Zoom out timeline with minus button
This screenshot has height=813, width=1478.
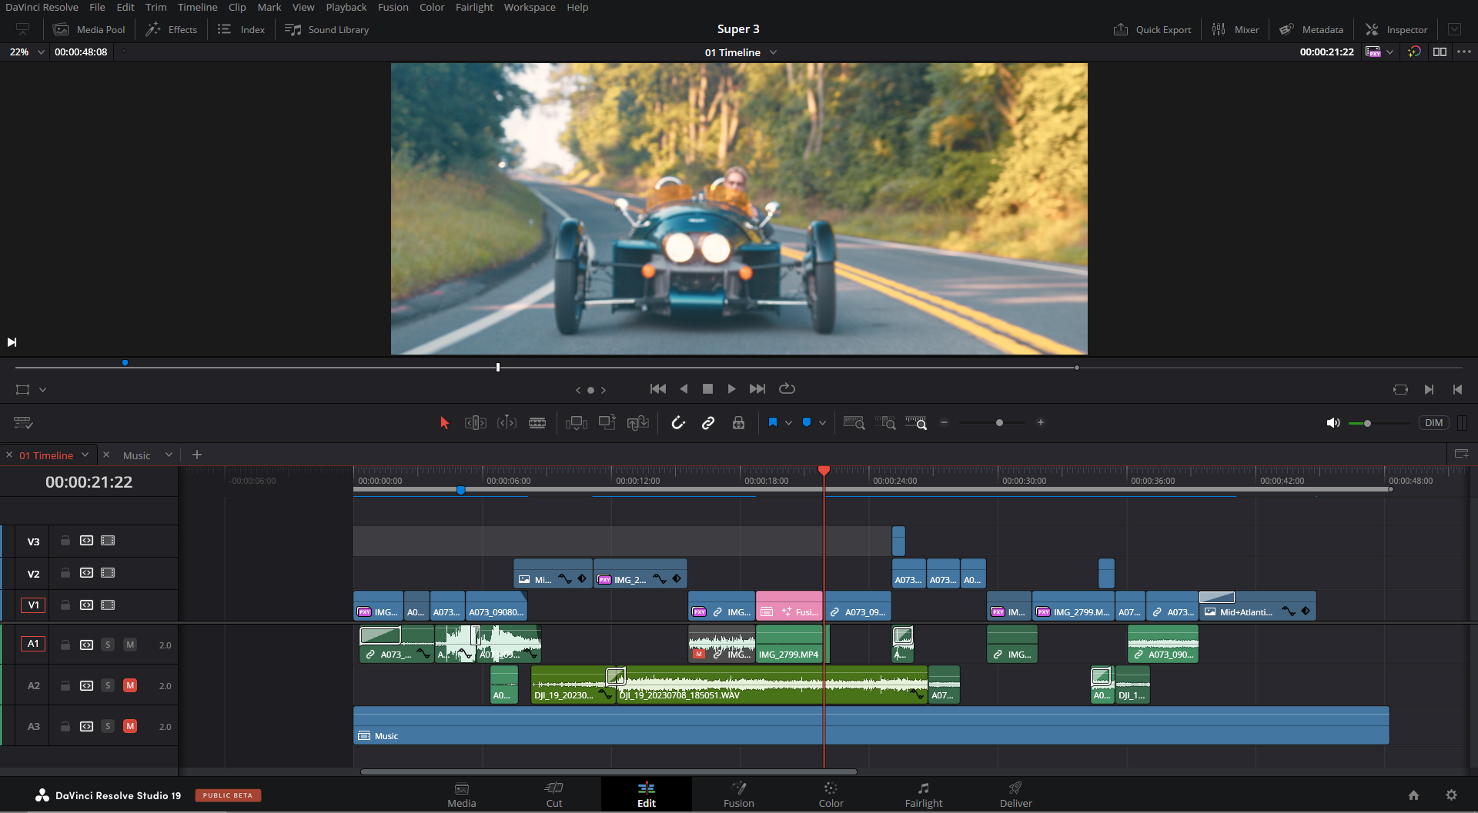(x=945, y=422)
